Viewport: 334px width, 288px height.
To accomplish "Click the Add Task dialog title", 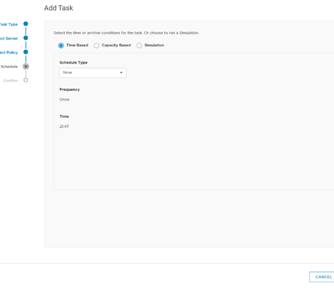I will pyautogui.click(x=59, y=8).
